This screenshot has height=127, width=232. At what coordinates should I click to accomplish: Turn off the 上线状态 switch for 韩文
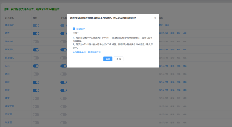(64, 90)
